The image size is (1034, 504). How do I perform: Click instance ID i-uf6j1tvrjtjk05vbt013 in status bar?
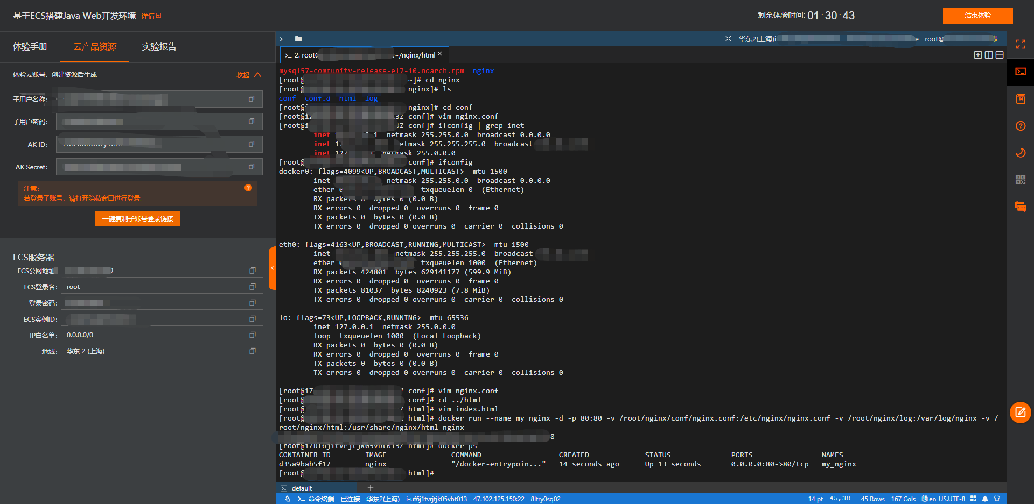[x=436, y=499]
